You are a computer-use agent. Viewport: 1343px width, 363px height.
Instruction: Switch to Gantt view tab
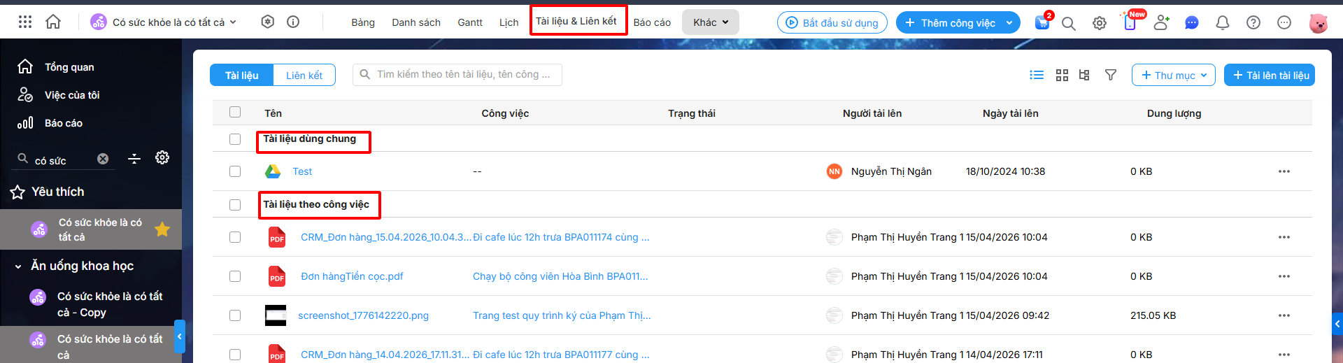pyautogui.click(x=470, y=22)
